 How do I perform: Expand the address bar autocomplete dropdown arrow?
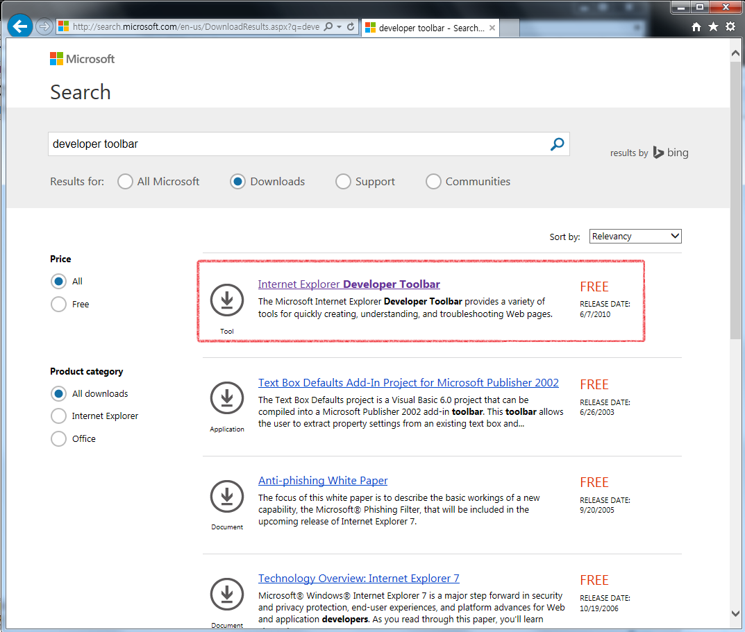coord(340,27)
